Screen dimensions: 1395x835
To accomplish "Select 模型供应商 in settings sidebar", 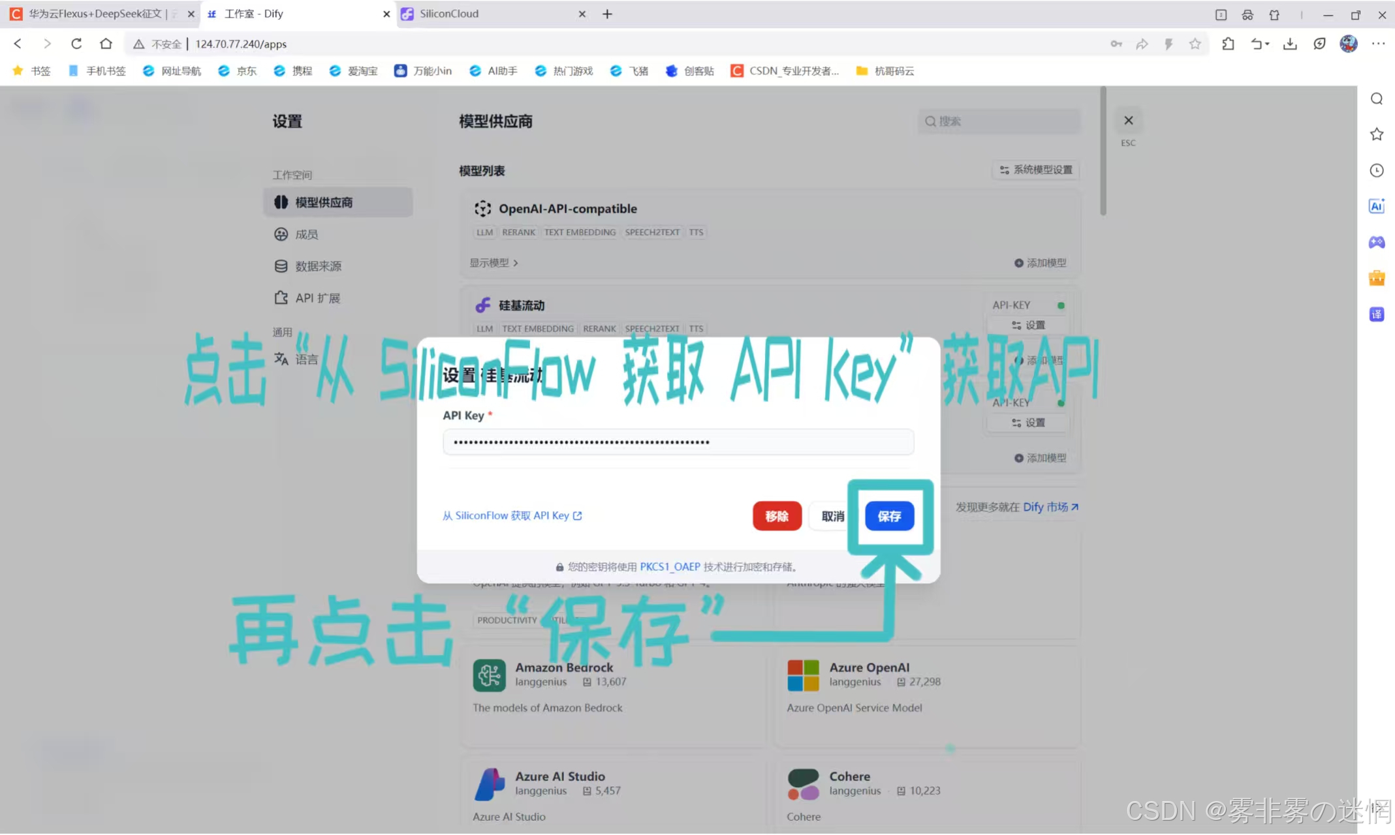I will coord(338,202).
